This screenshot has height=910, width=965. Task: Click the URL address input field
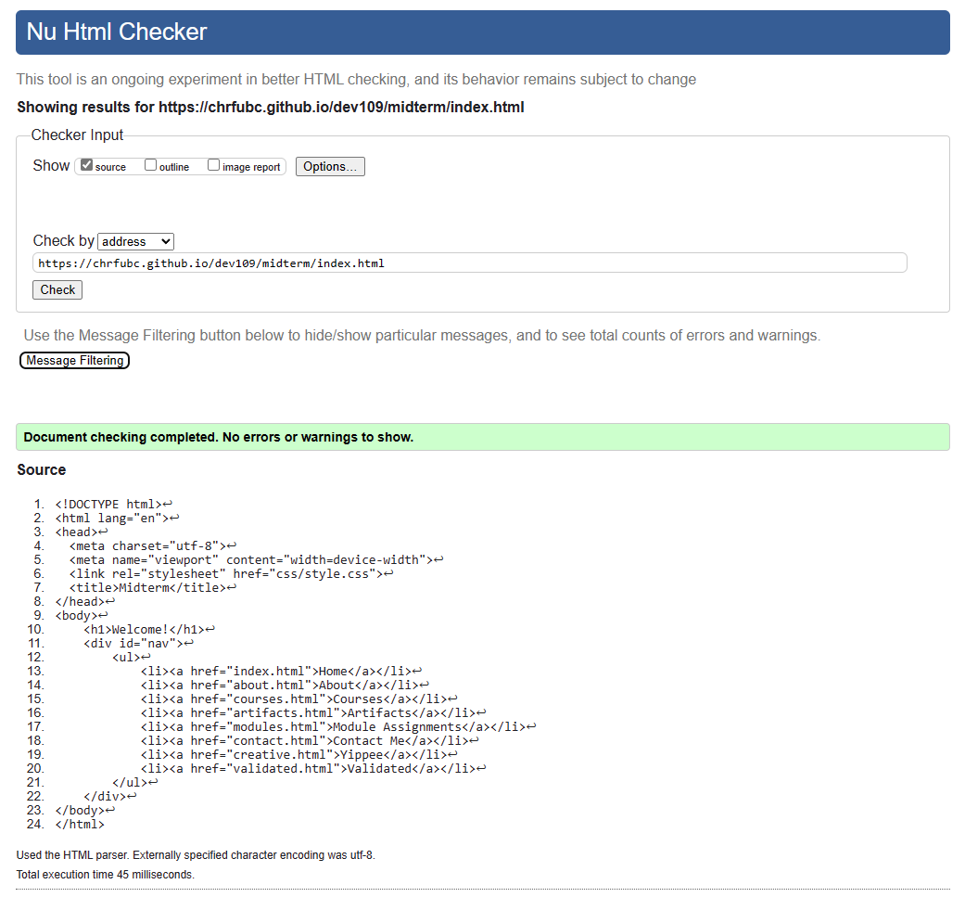[x=470, y=263]
